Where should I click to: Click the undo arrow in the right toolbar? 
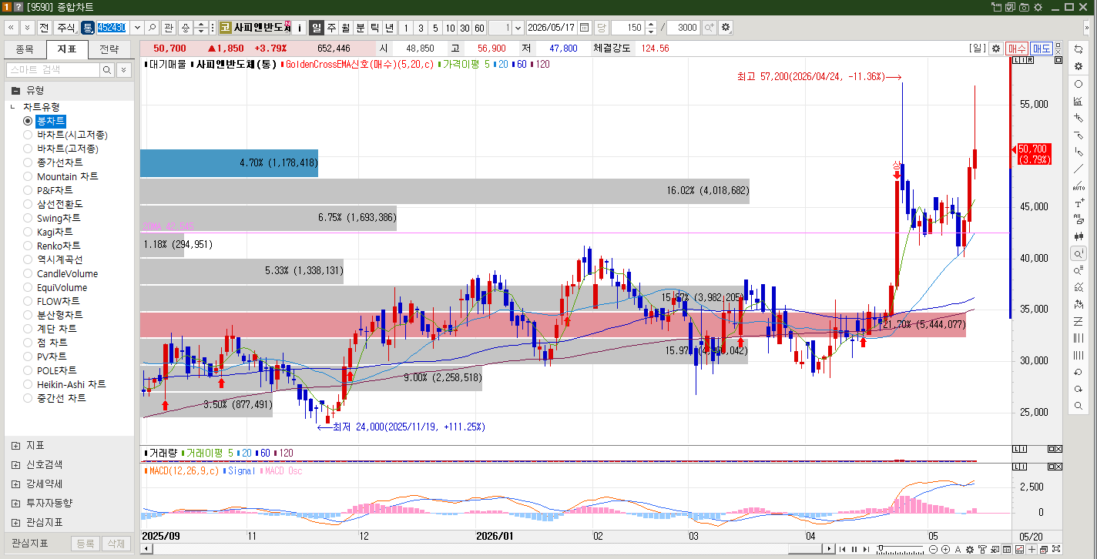(x=1079, y=372)
